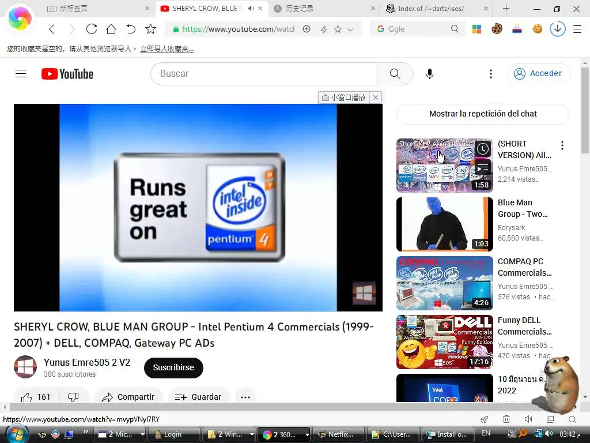Viewport: 590px width, 443px height.
Task: Open the browser download manager icon
Action: [557, 29]
